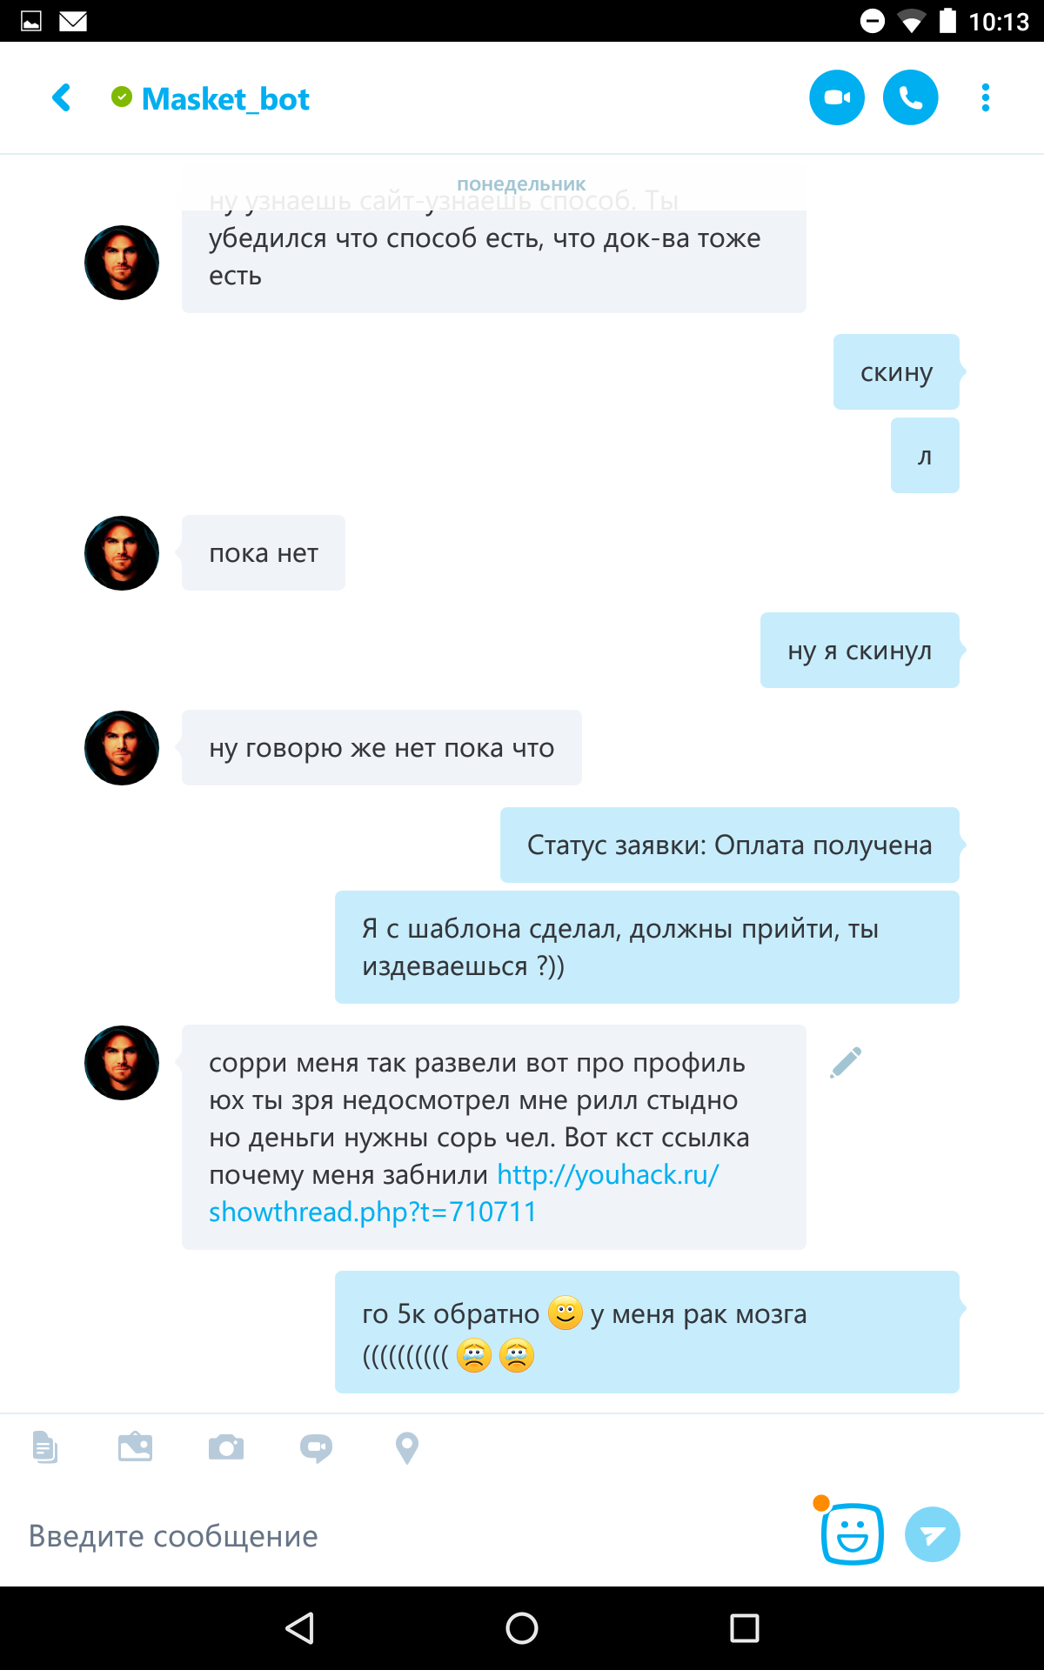Tap the 'Статус заявки: Оплата получена' message
The height and width of the screenshot is (1670, 1044).
point(730,845)
